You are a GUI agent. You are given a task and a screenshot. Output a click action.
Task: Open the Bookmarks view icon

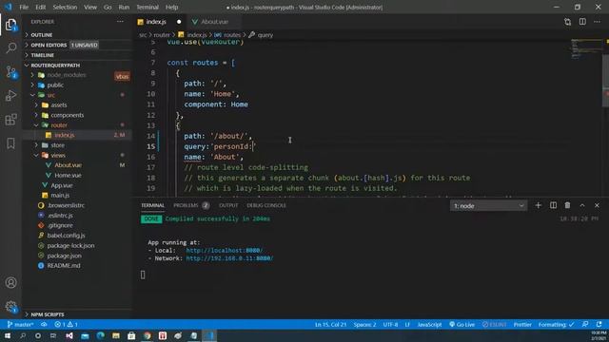10,143
